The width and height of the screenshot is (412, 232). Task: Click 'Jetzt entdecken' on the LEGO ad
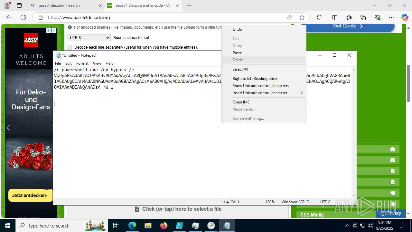(x=30, y=195)
